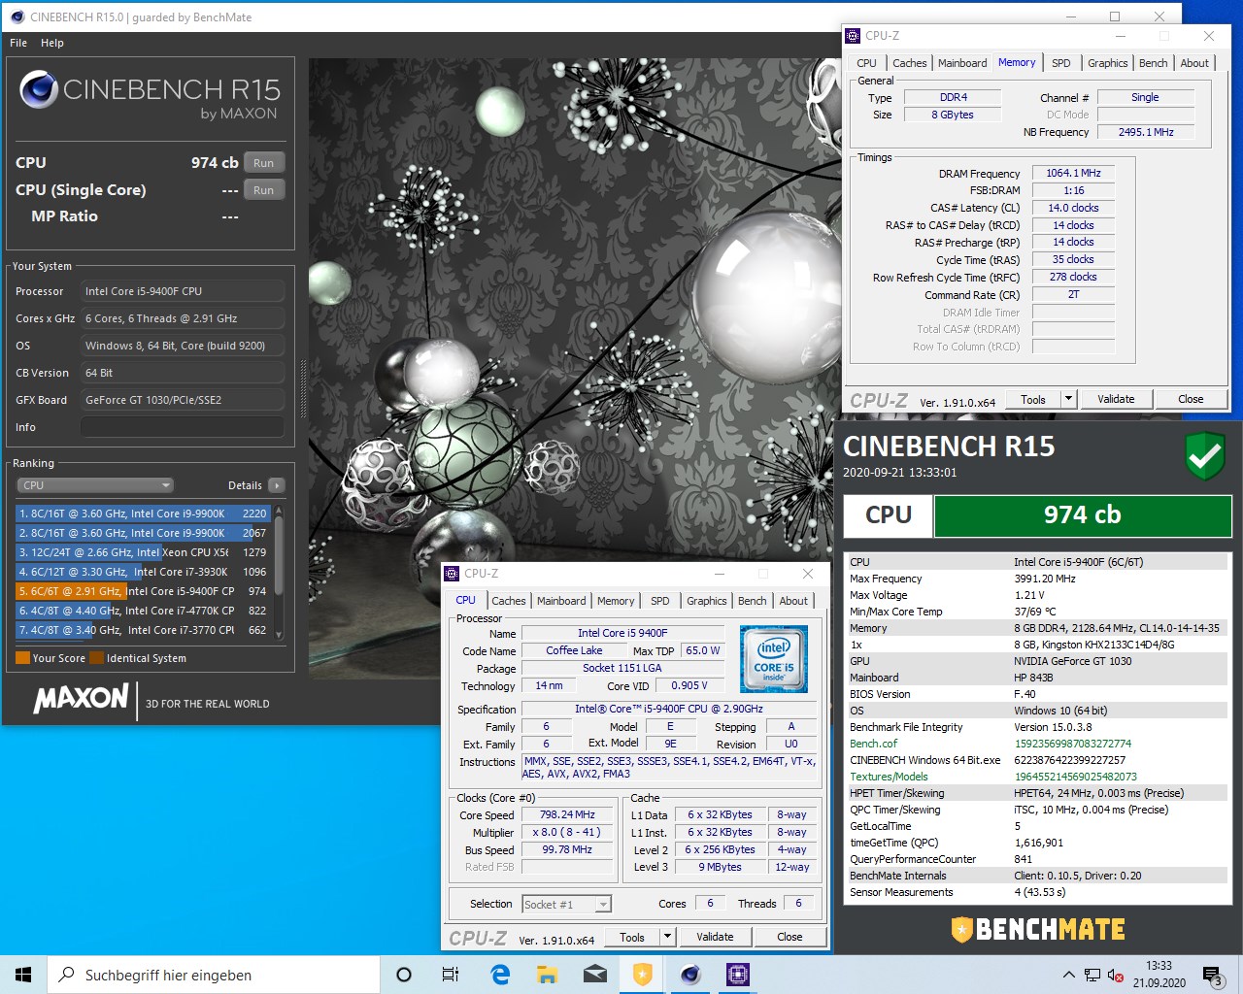Screen dimensions: 1243x994
Task: Click the Cinebench window title bar icon
Action: (17, 17)
